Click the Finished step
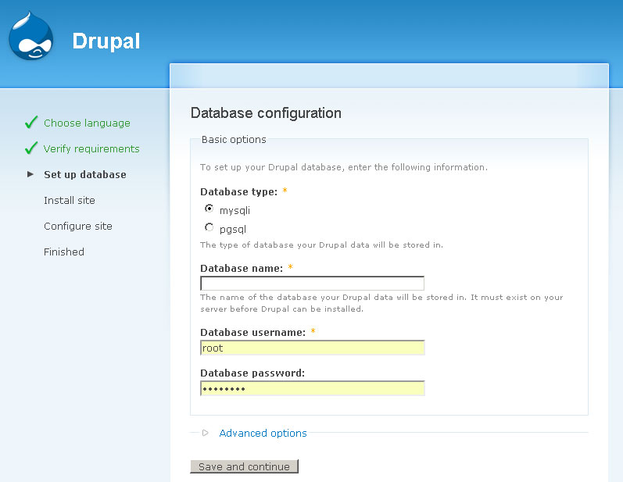The image size is (623, 482). pyautogui.click(x=64, y=252)
